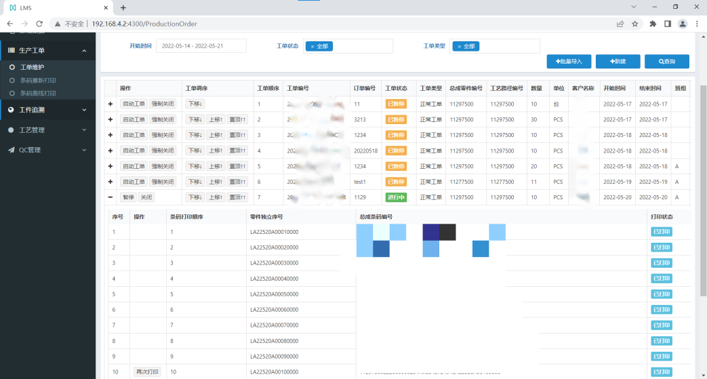Screen dimensions: 707x379
Task: Click the share page icon in address bar
Action: [620, 24]
